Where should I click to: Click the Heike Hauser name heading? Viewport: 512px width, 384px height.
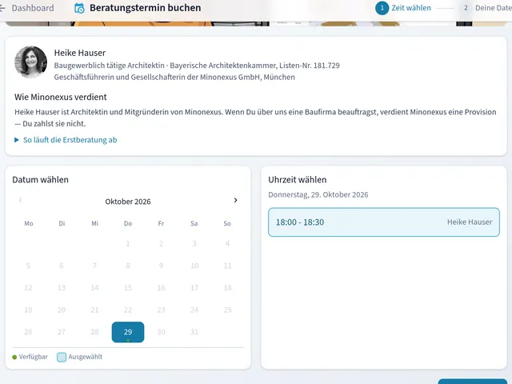tap(80, 53)
